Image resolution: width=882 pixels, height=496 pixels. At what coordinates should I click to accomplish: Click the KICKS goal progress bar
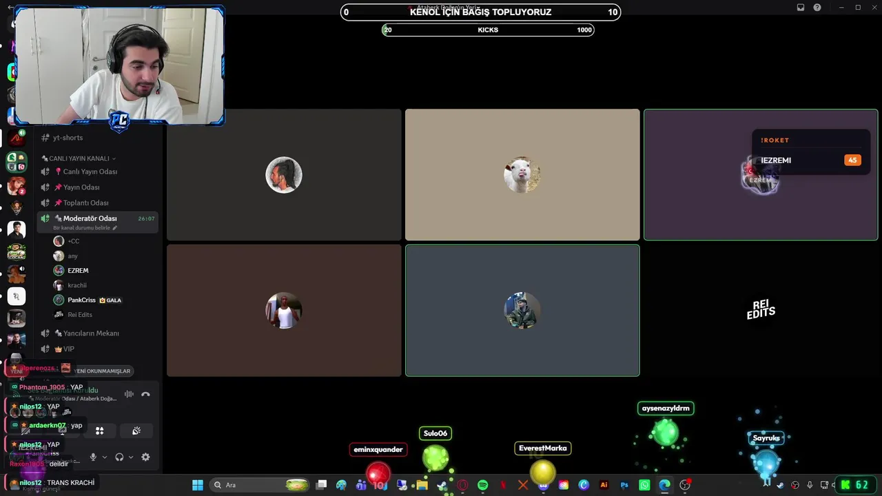(488, 30)
